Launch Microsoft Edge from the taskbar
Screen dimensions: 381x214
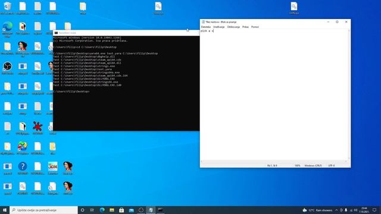click(x=102, y=210)
